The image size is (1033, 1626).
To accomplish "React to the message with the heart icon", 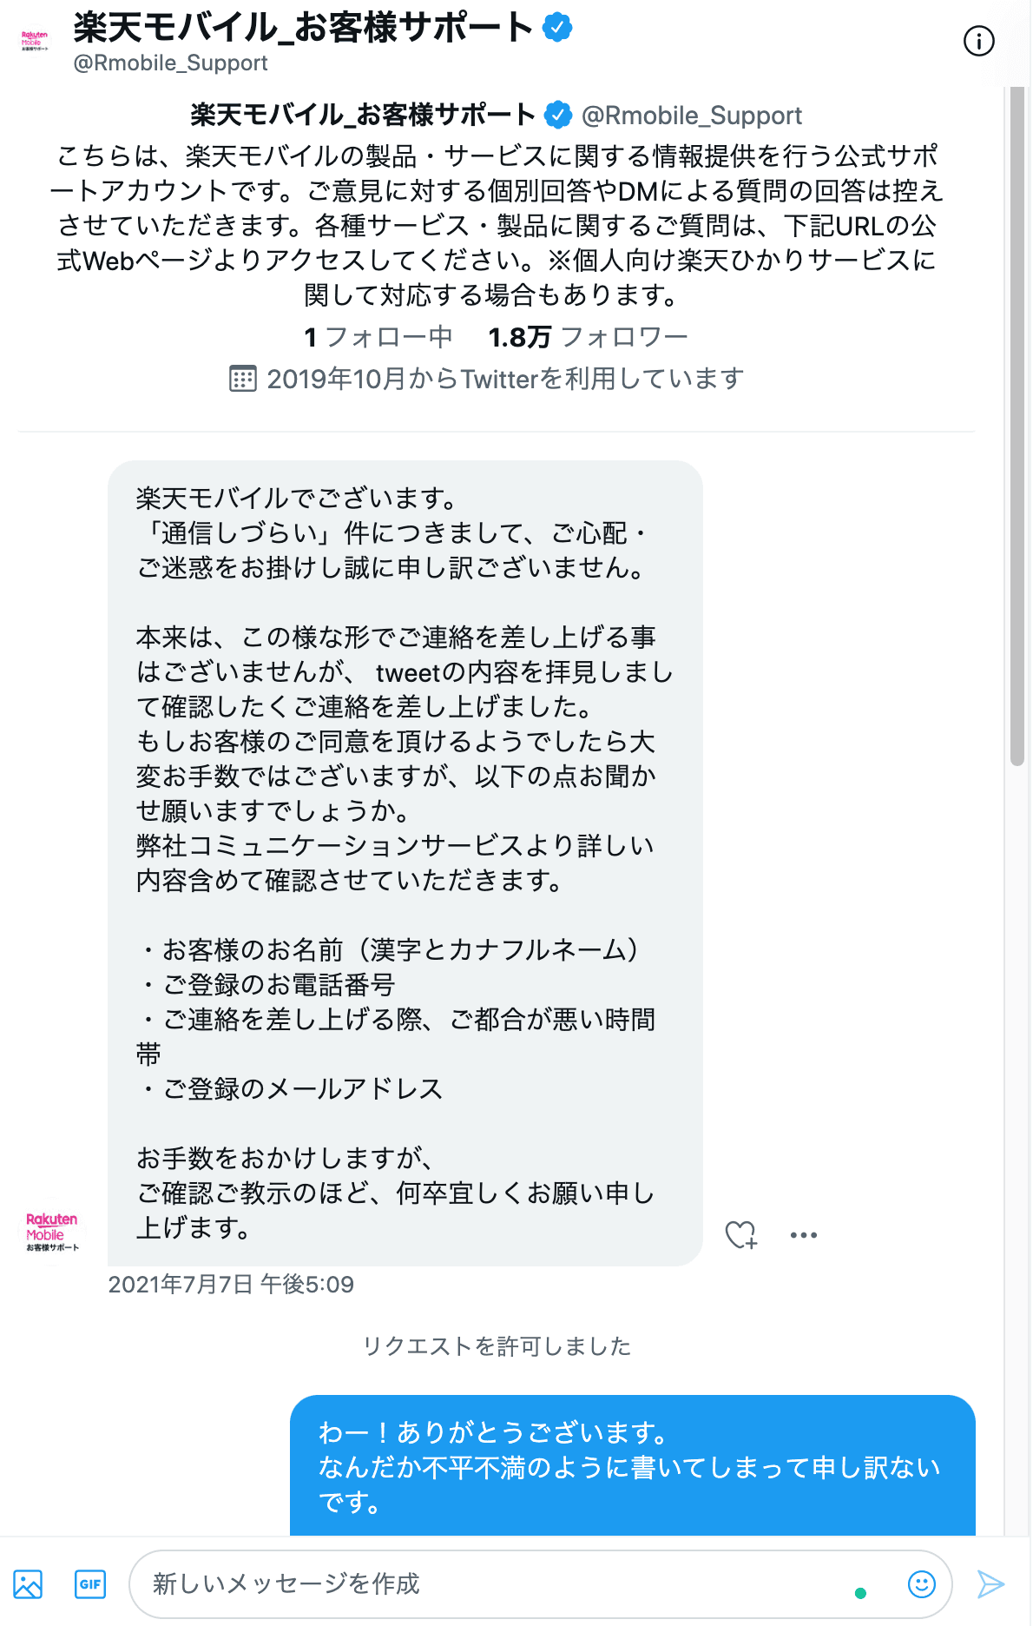I will [x=740, y=1234].
